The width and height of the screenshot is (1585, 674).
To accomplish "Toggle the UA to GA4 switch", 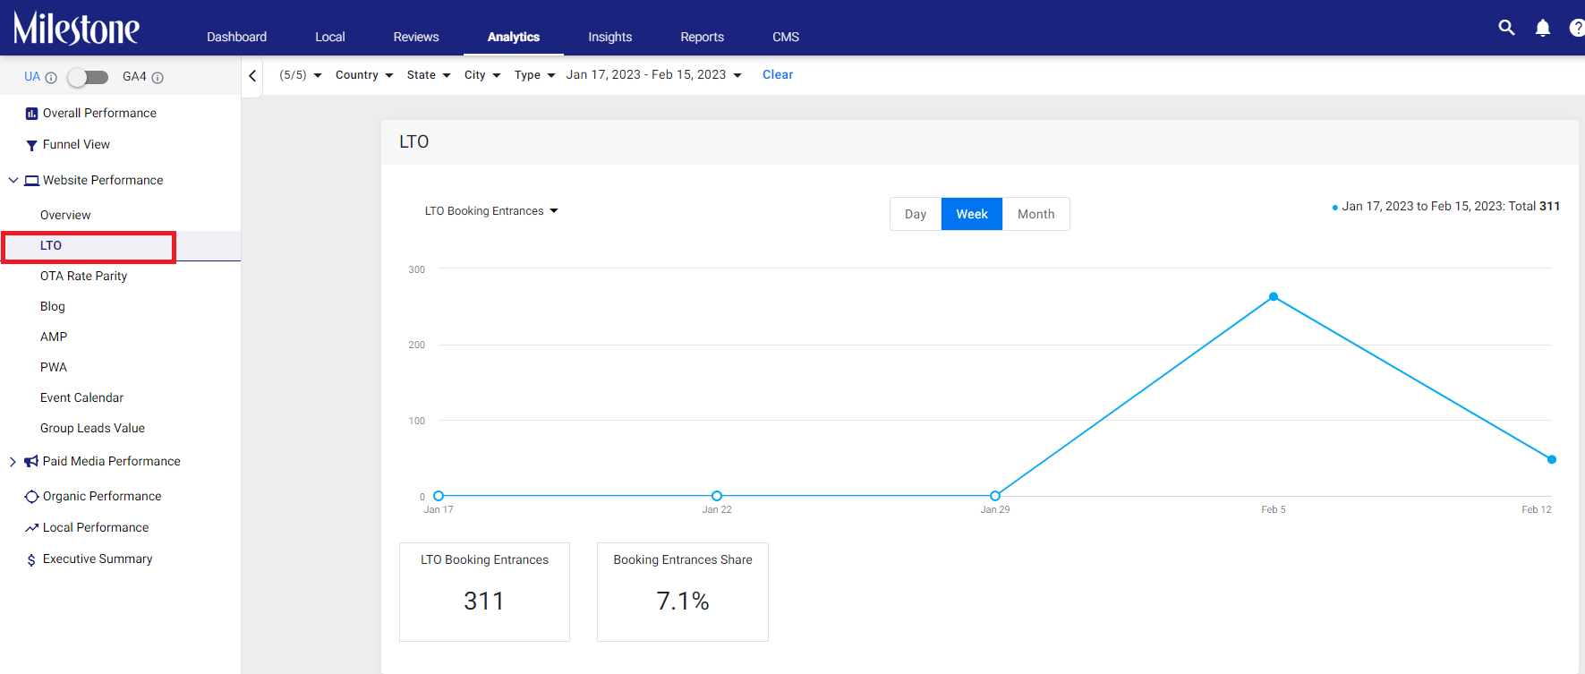I will (89, 77).
